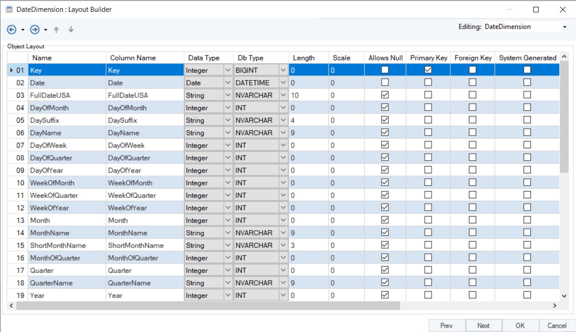Expand Data Type dropdown for DaySuffix
576x332 pixels.
pos(228,121)
